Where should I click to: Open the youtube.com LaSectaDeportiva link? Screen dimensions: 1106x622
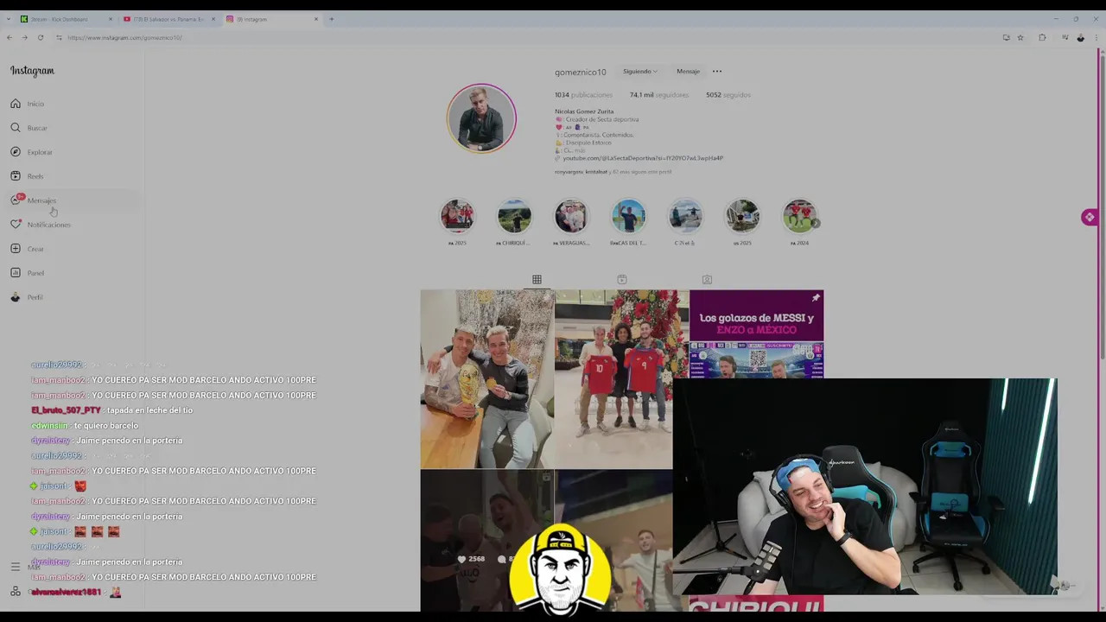click(643, 158)
